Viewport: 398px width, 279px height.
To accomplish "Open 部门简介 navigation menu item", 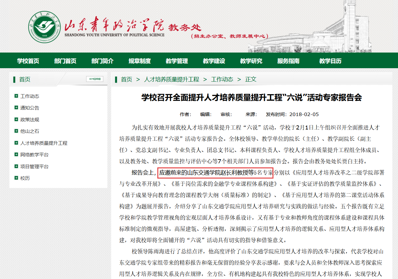I will click(102, 61).
